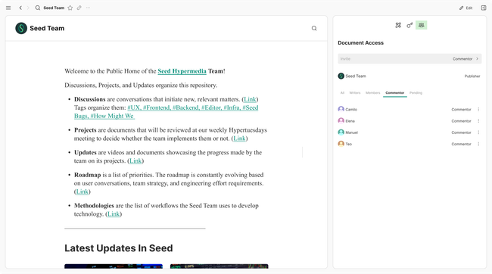Switch to the Writers tab
This screenshot has width=492, height=274.
pyautogui.click(x=355, y=93)
